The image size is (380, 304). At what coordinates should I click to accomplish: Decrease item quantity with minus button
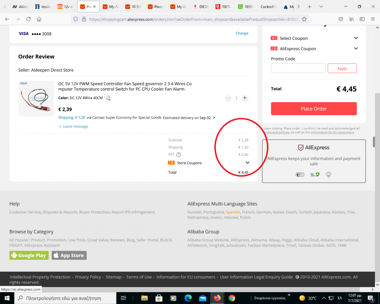pos(228,98)
